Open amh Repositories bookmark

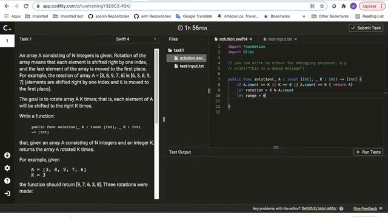point(152,16)
